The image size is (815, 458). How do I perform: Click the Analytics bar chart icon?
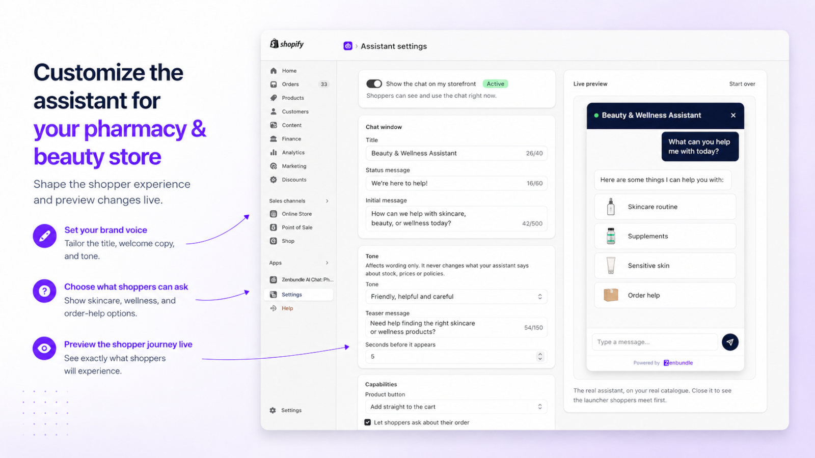(274, 152)
